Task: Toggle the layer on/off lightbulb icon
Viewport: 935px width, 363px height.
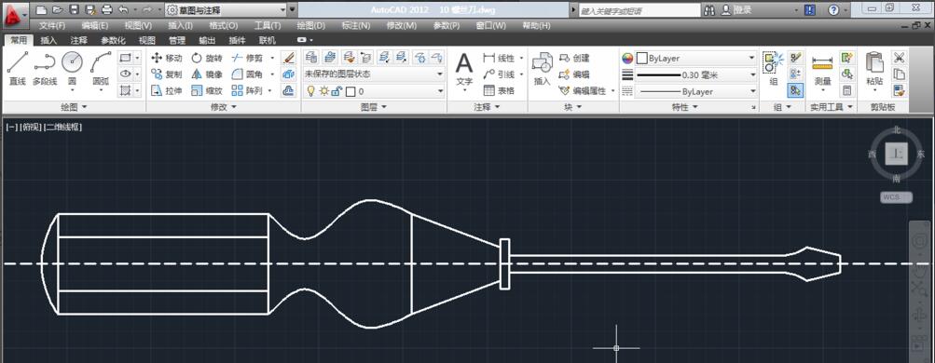Action: pos(310,91)
